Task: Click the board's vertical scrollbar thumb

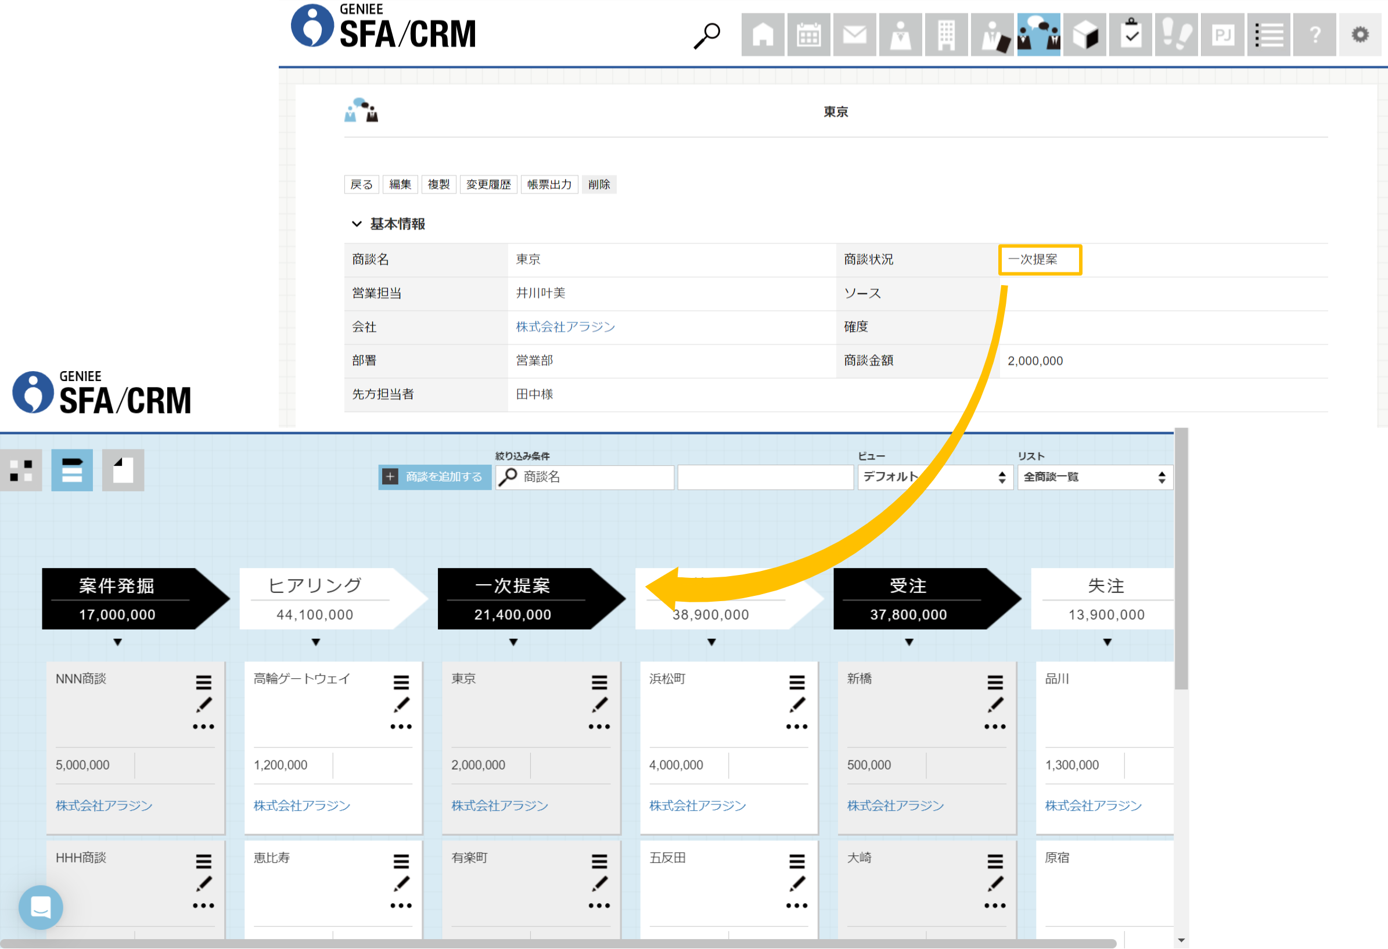Action: pyautogui.click(x=1181, y=558)
